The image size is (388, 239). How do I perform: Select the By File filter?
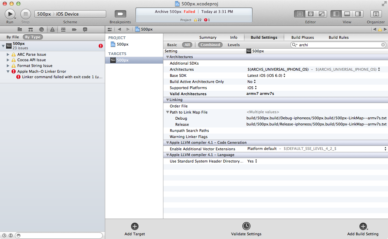tap(13, 37)
